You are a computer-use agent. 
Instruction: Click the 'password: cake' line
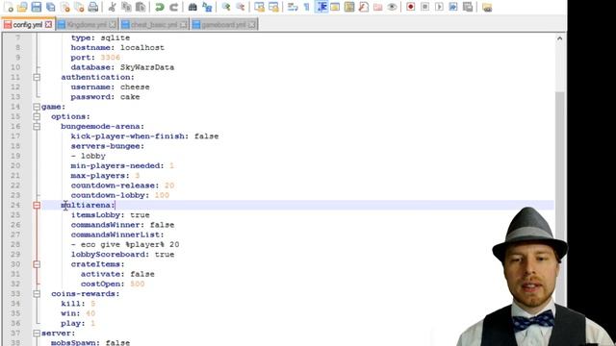coord(105,97)
